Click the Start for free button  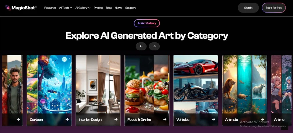coord(274,8)
